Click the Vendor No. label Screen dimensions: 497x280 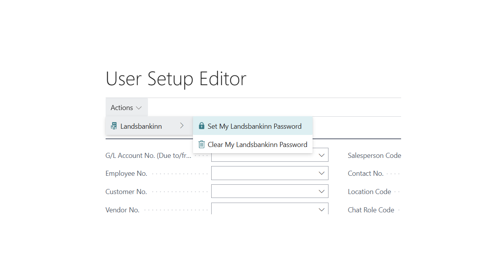pyautogui.click(x=122, y=210)
